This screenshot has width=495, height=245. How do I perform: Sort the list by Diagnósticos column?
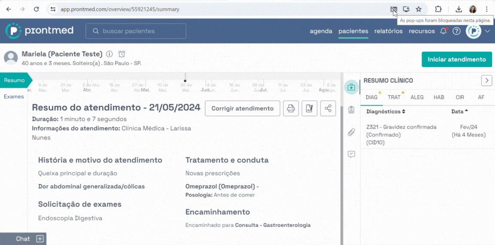[385, 112]
